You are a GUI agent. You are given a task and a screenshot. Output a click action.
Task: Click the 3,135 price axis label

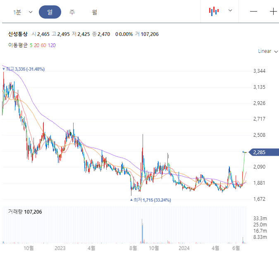point(259,87)
